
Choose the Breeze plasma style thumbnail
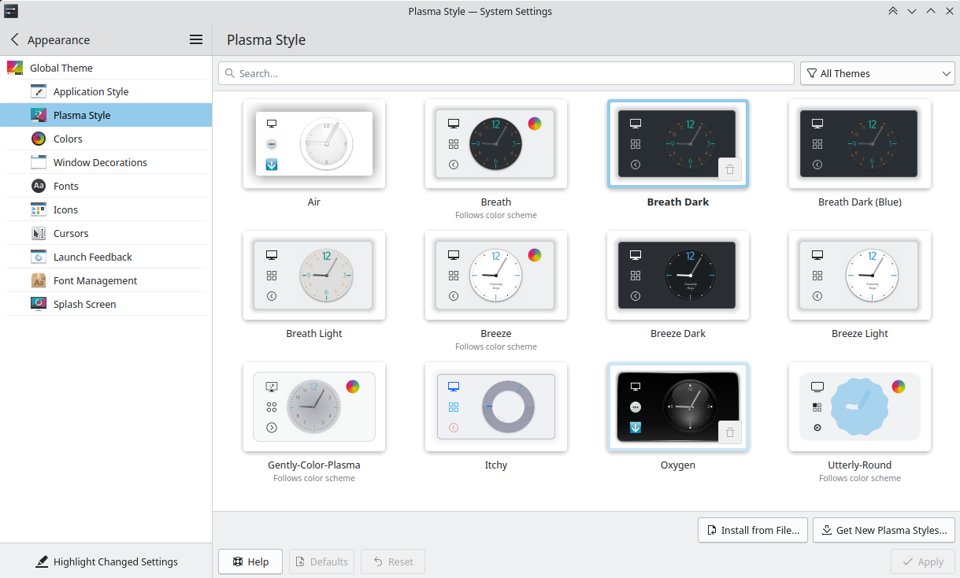(496, 276)
